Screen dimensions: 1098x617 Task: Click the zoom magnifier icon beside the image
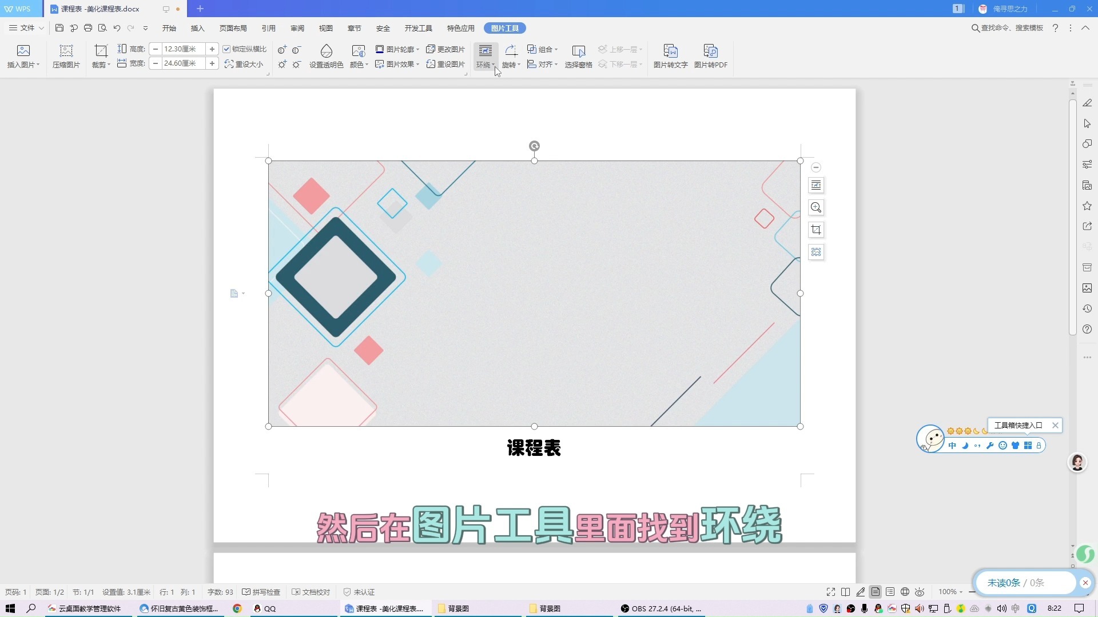click(816, 207)
